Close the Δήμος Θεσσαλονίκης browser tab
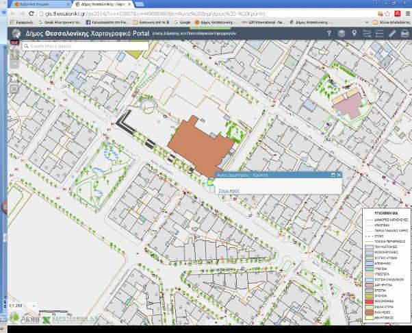This screenshot has height=333, width=412. click(129, 4)
